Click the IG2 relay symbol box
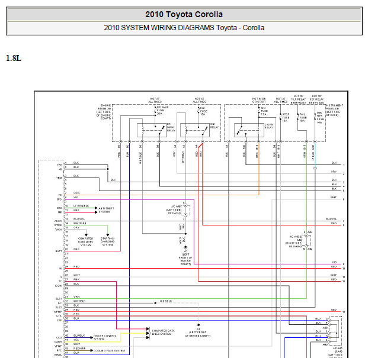 195,130
